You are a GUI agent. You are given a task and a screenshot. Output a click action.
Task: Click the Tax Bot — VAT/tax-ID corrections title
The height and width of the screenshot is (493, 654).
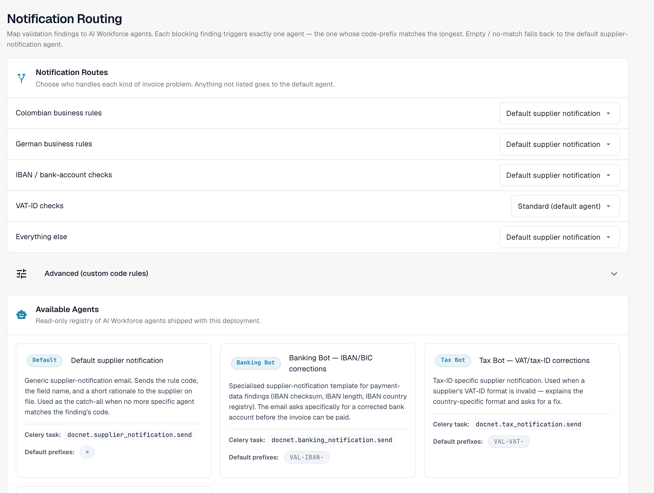coord(534,360)
